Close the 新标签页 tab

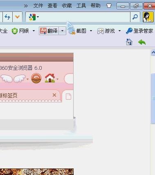(54, 95)
